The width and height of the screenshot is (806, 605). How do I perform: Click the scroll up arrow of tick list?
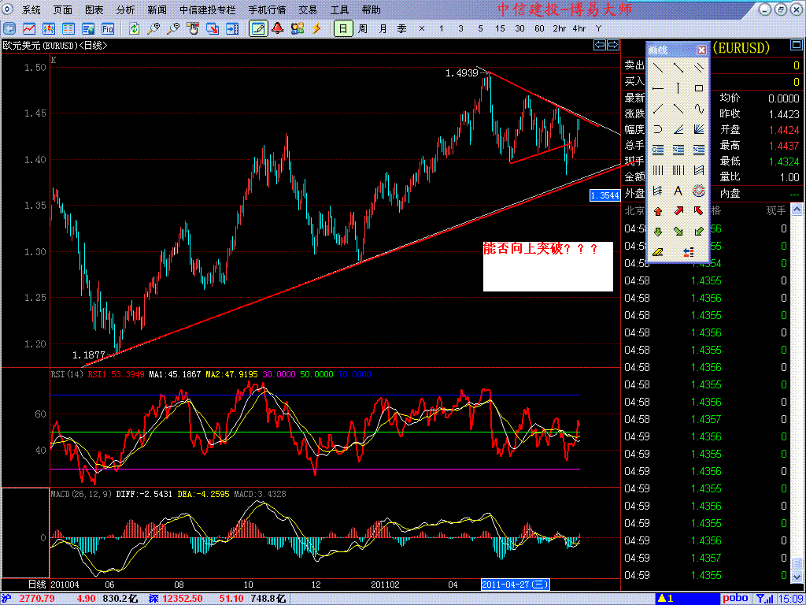point(797,209)
